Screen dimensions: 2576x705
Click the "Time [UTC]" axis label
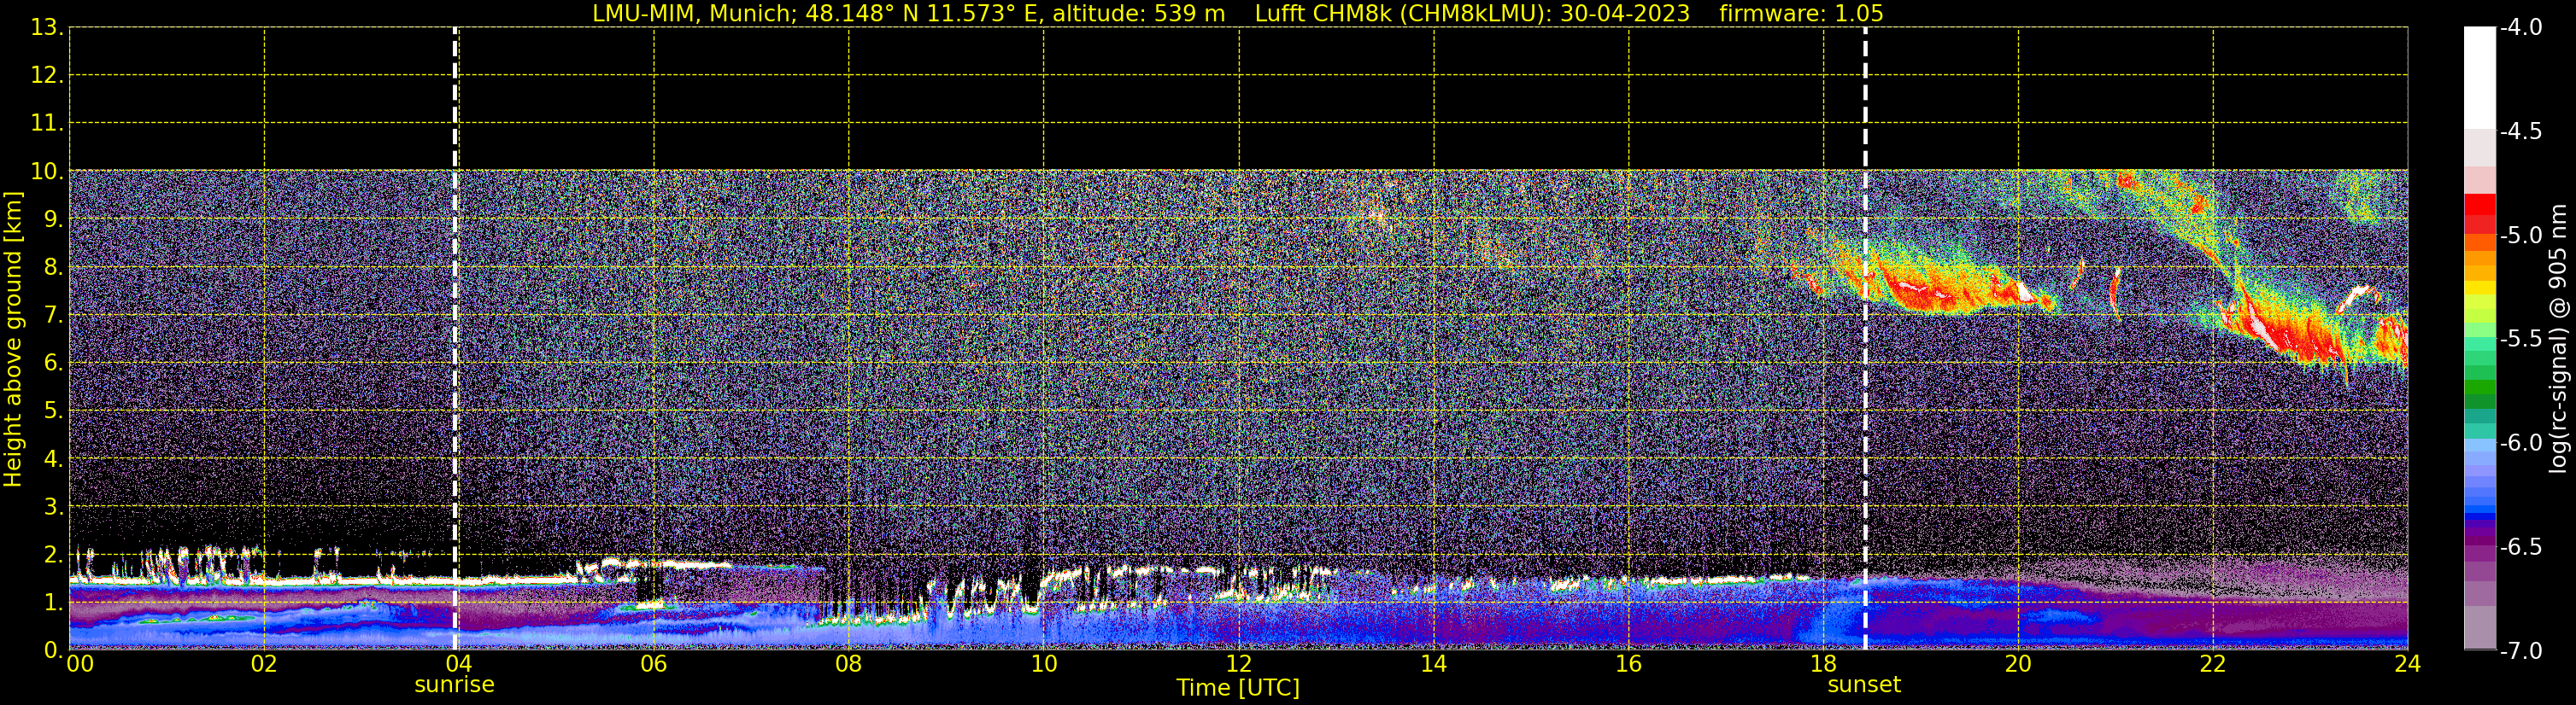coord(1238,688)
